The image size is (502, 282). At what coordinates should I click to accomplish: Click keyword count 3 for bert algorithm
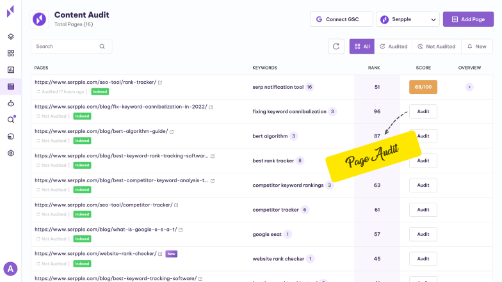coord(293,136)
